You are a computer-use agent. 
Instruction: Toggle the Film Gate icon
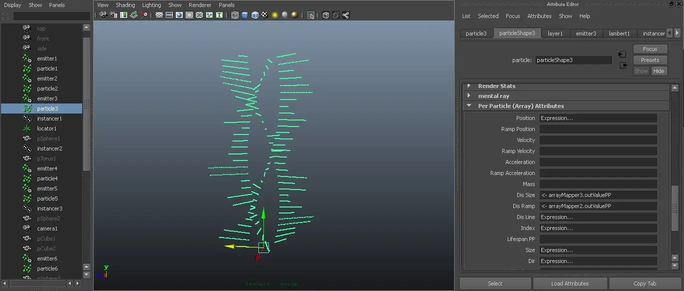tap(169, 15)
